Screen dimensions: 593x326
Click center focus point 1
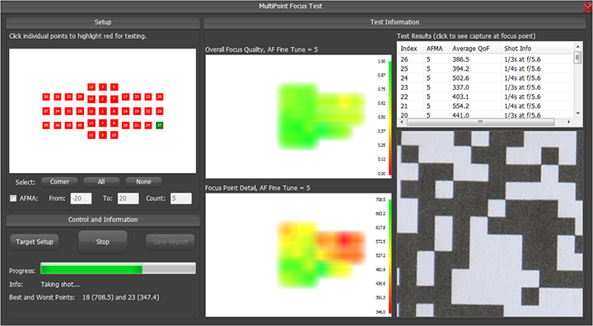tap(102, 111)
